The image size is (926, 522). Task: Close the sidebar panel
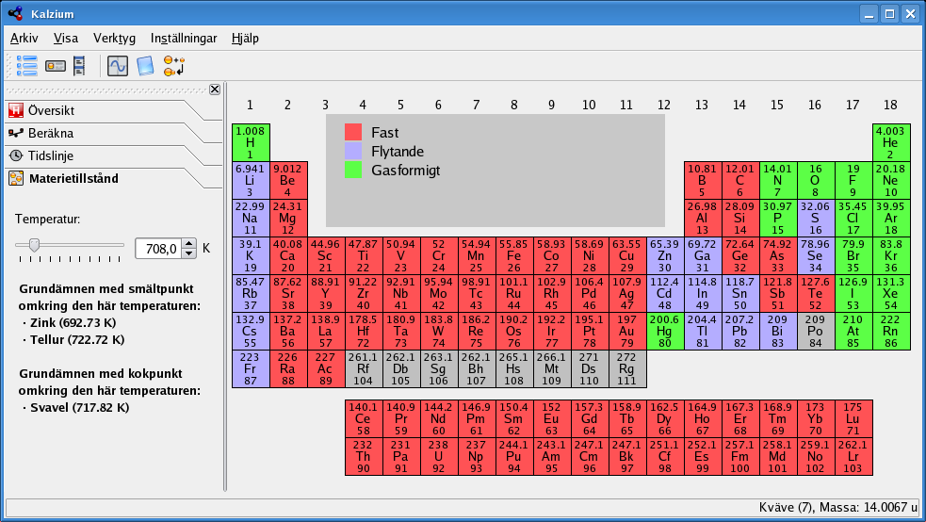point(215,90)
